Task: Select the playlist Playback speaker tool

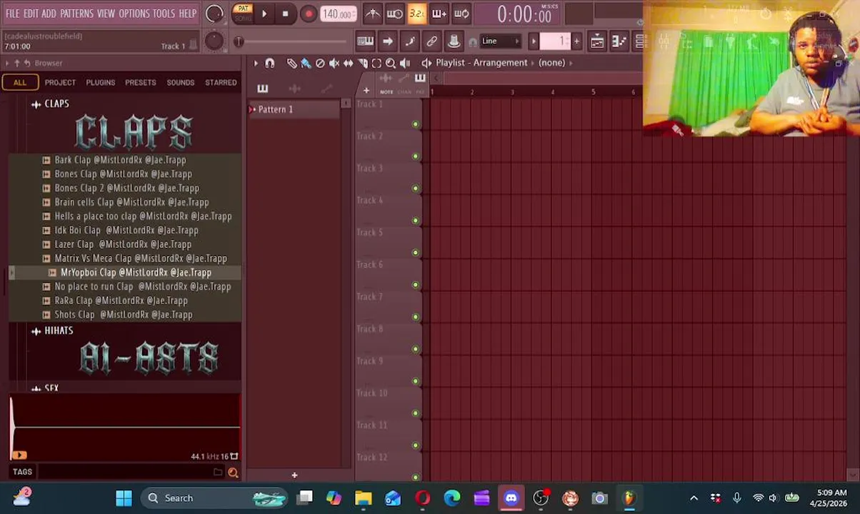Action: pyautogui.click(x=405, y=64)
